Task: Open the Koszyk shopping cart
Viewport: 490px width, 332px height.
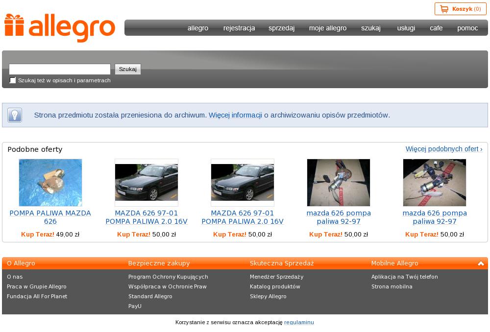Action: (x=460, y=9)
